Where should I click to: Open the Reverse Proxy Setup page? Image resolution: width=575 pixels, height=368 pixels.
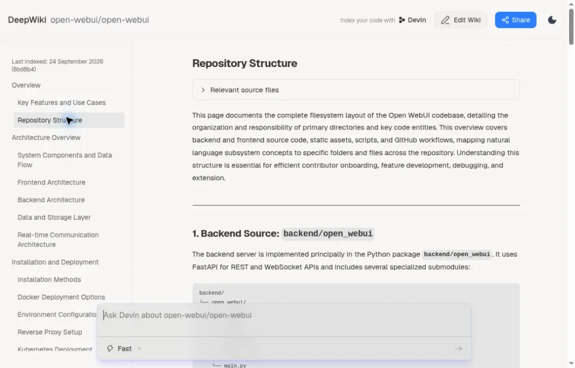(x=50, y=332)
